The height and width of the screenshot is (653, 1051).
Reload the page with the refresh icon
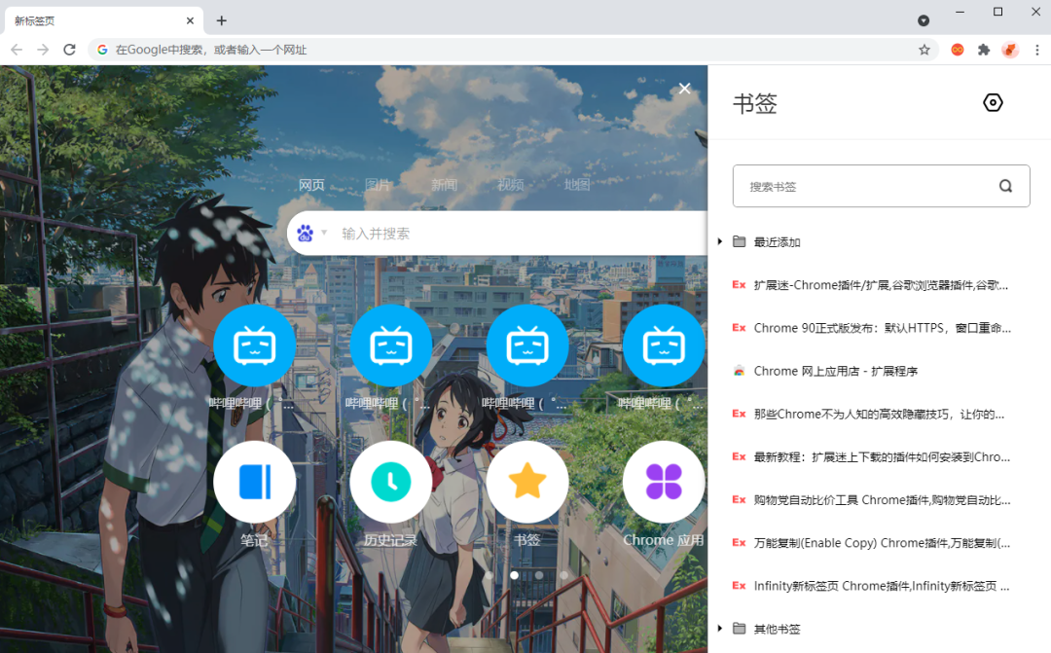click(69, 50)
